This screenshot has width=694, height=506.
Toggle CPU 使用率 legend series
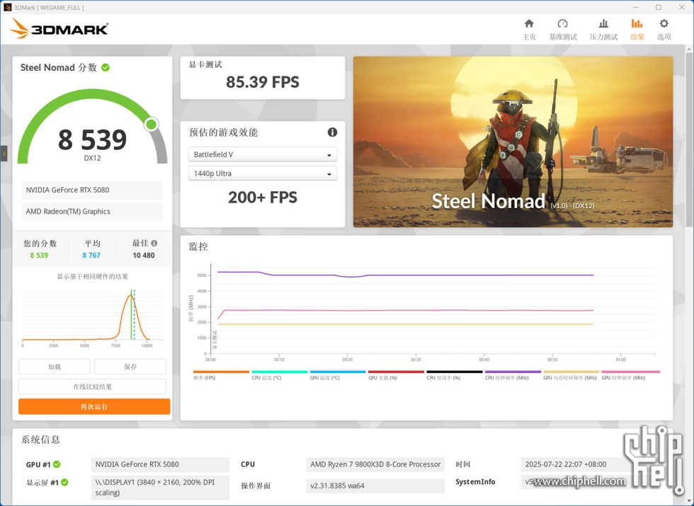point(455,376)
